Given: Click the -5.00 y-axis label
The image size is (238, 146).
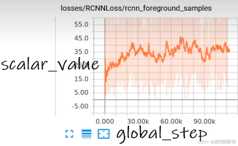Looking at the screenshot, I should click(80, 106).
